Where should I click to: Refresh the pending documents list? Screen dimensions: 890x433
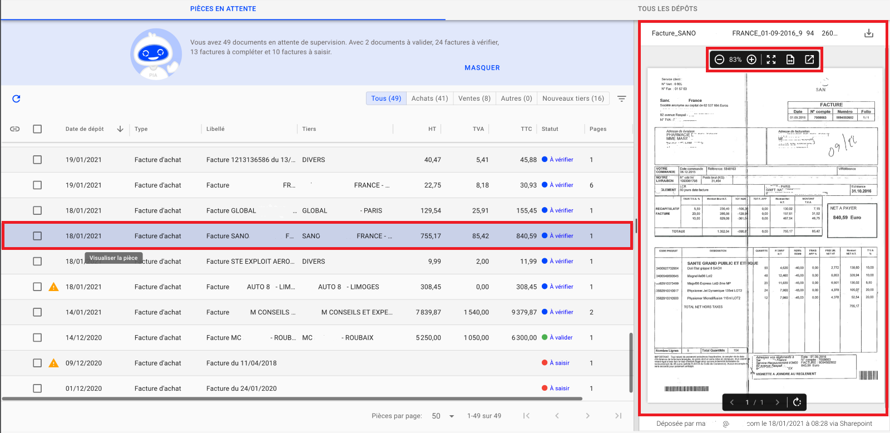(x=16, y=99)
